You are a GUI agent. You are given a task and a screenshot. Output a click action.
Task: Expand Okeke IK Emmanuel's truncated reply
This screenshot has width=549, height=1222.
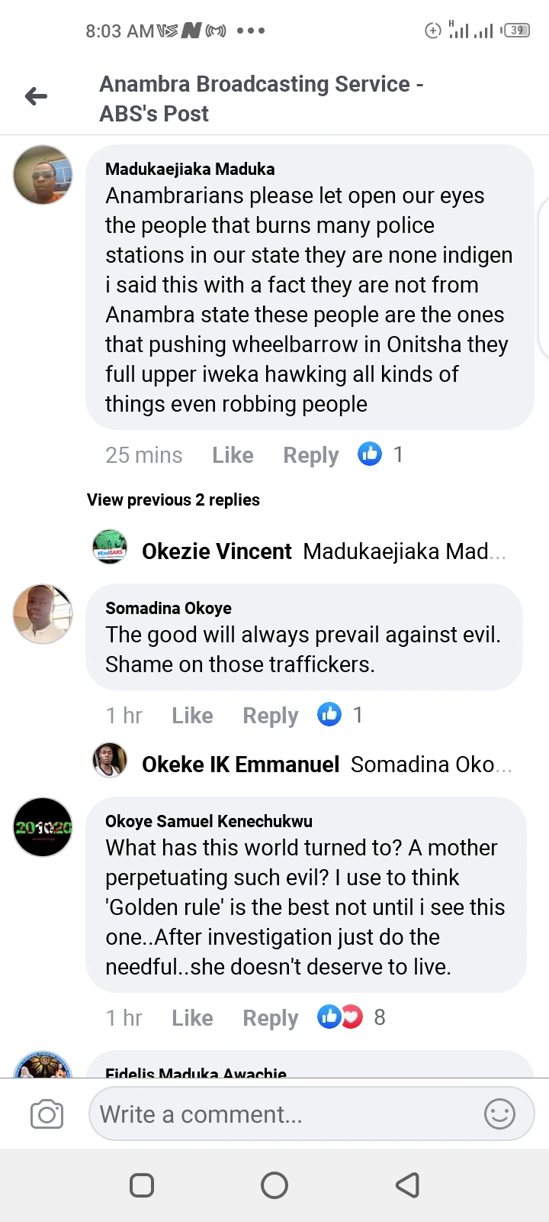[x=431, y=765]
